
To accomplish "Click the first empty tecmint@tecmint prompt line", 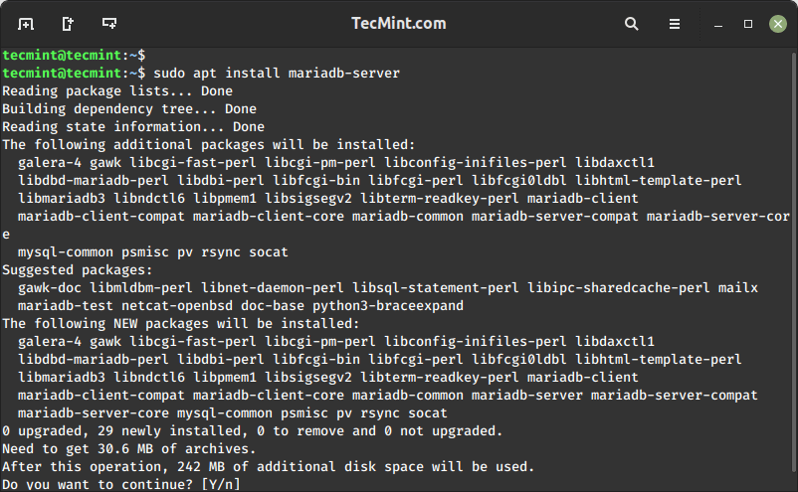I will pyautogui.click(x=74, y=56).
